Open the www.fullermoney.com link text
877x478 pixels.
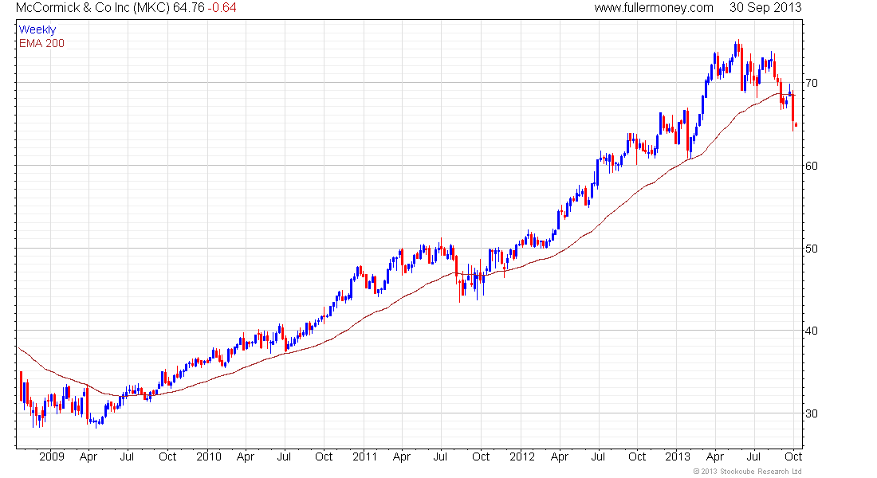(x=653, y=8)
